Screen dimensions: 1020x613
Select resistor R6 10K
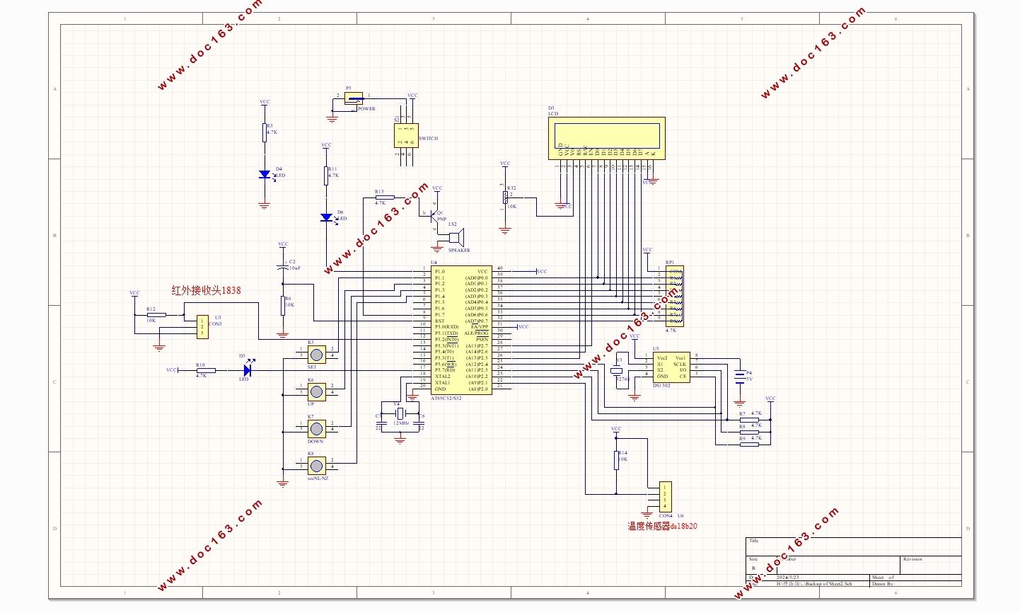[x=283, y=305]
